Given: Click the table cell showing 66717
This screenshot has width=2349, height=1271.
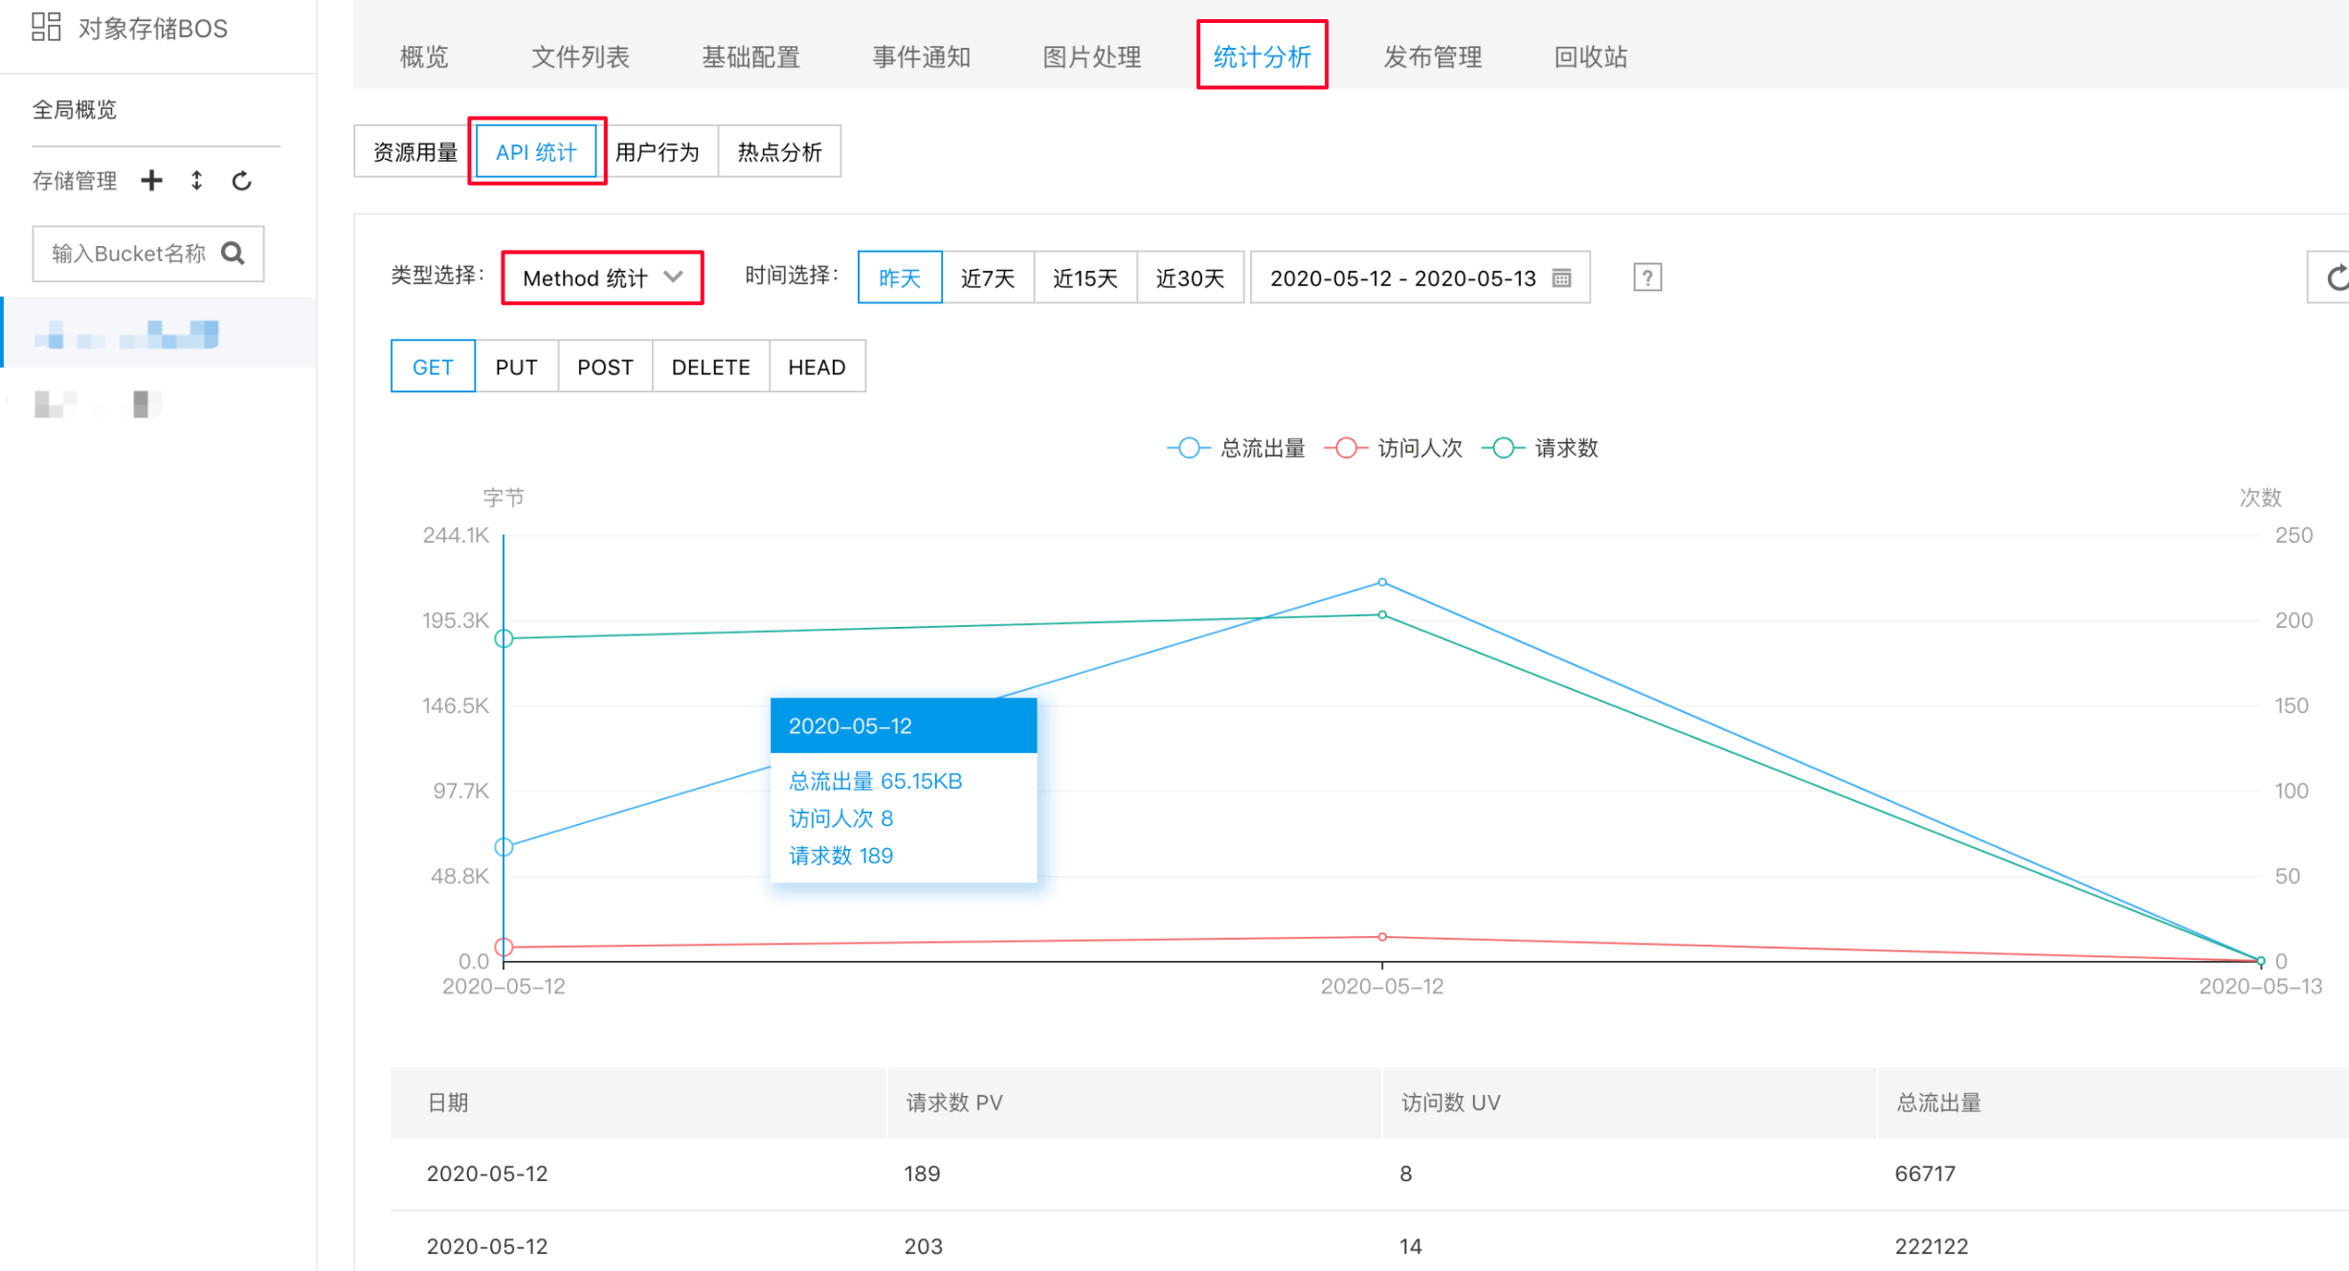Looking at the screenshot, I should coord(1925,1173).
